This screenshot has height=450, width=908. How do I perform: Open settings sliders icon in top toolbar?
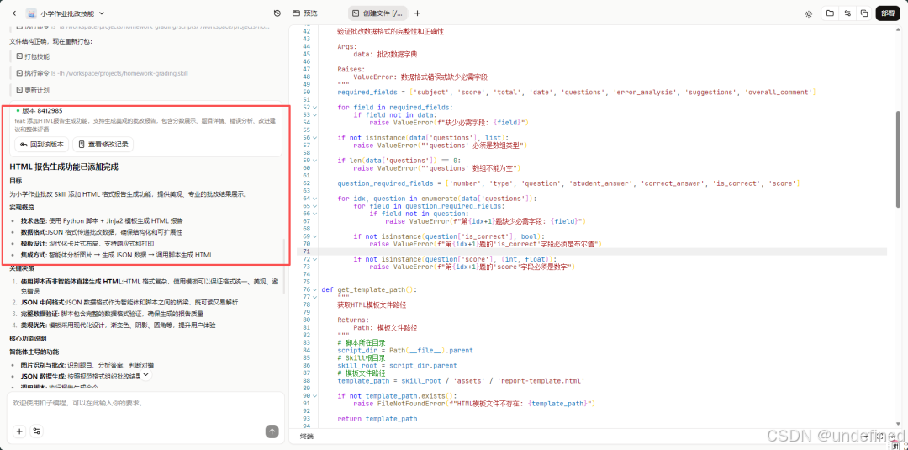[x=847, y=13]
